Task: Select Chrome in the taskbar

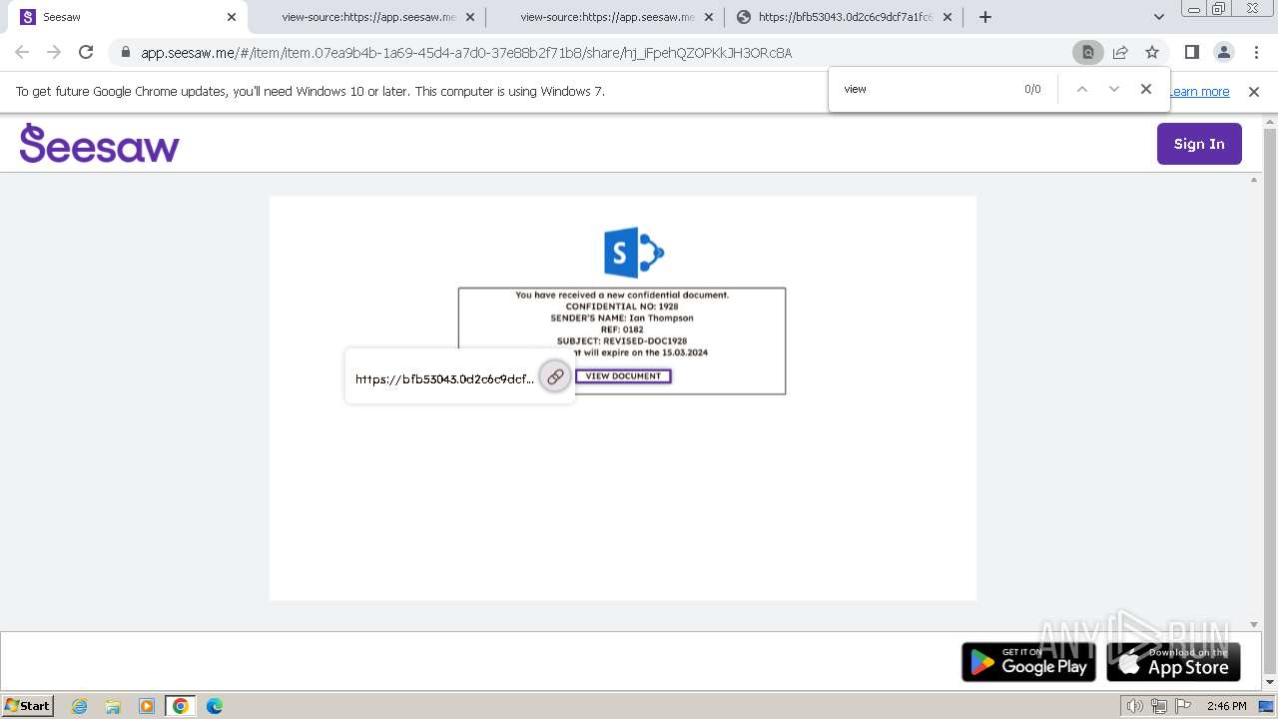Action: pyautogui.click(x=181, y=706)
